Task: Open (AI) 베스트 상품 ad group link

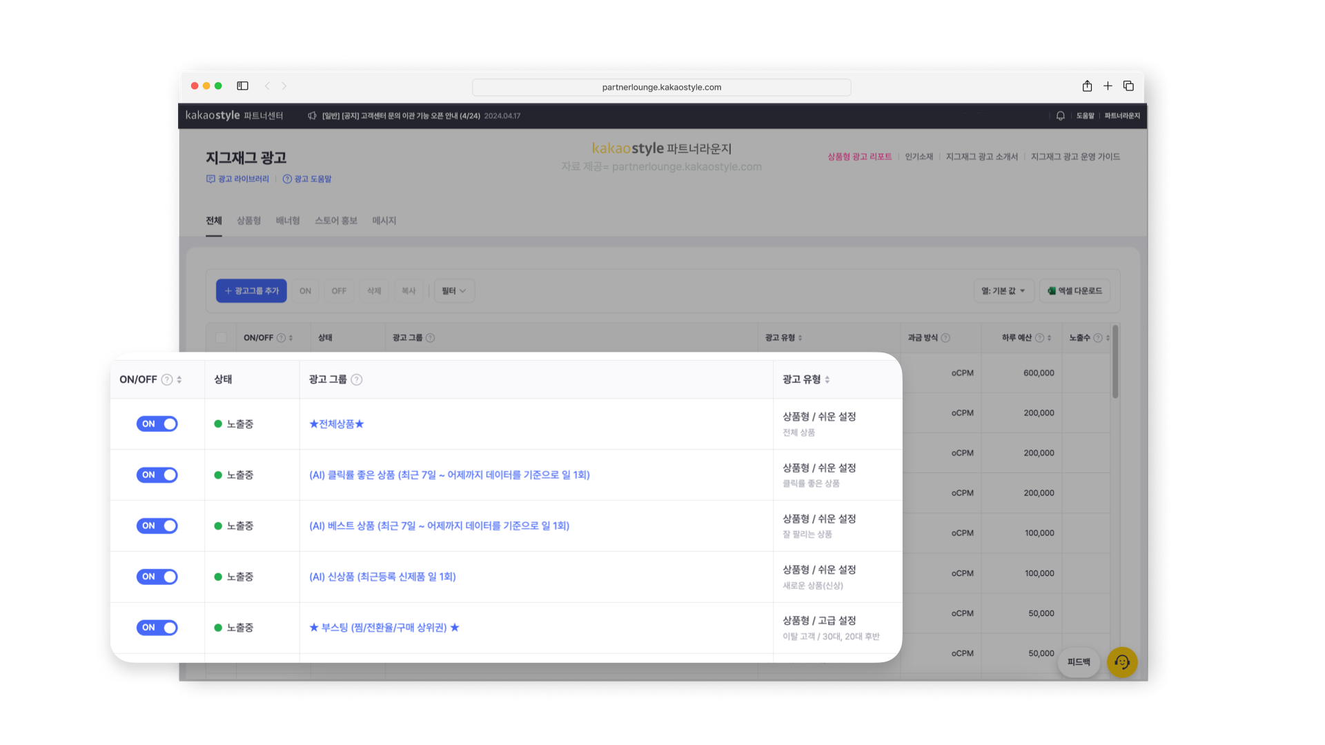Action: [440, 526]
